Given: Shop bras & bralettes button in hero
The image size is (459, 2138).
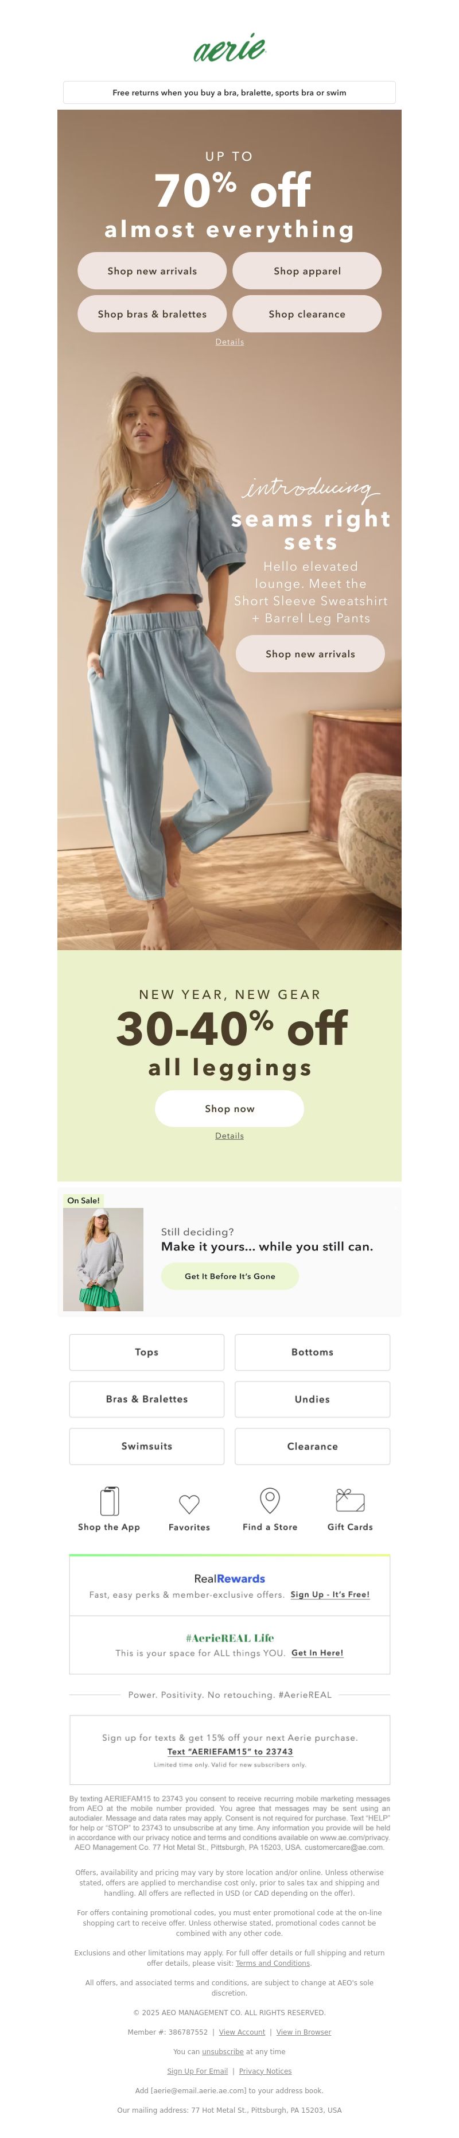Looking at the screenshot, I should pyautogui.click(x=152, y=313).
